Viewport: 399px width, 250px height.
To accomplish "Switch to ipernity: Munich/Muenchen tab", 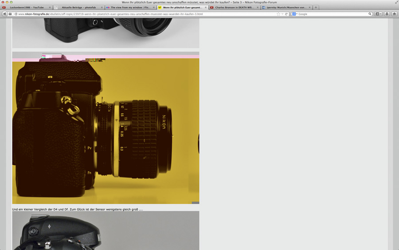I will click(286, 8).
